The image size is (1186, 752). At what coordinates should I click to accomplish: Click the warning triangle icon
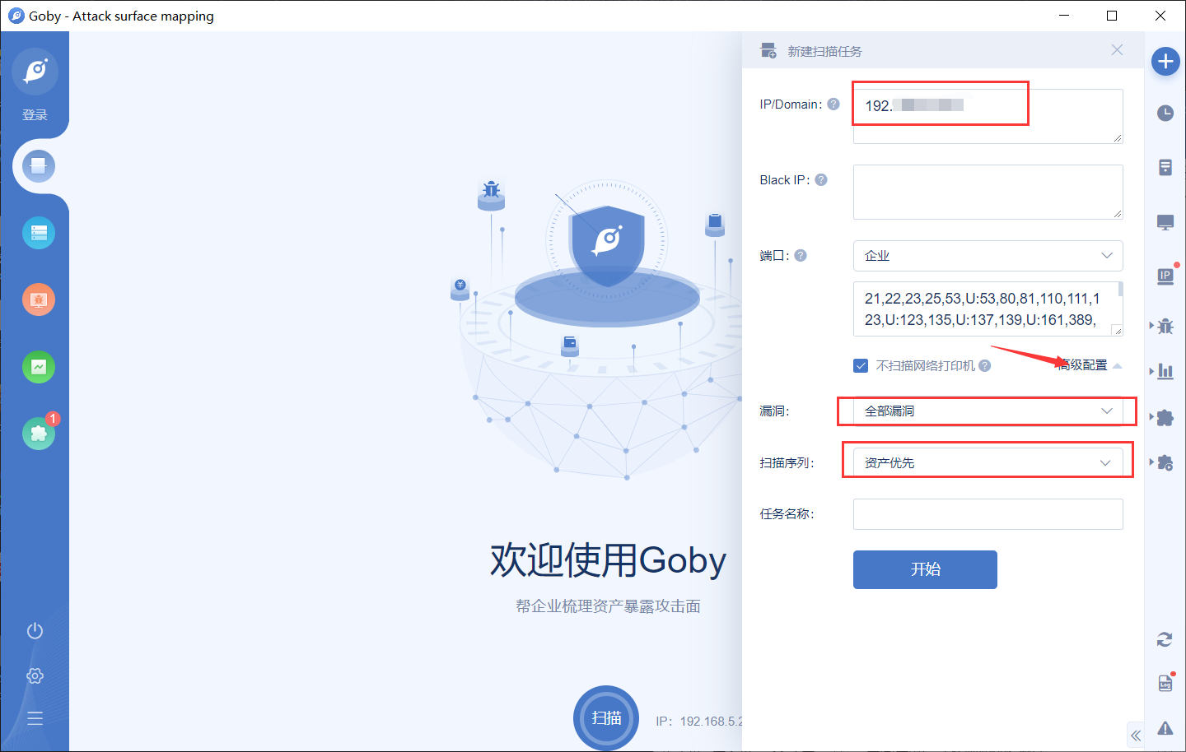pos(1165,728)
